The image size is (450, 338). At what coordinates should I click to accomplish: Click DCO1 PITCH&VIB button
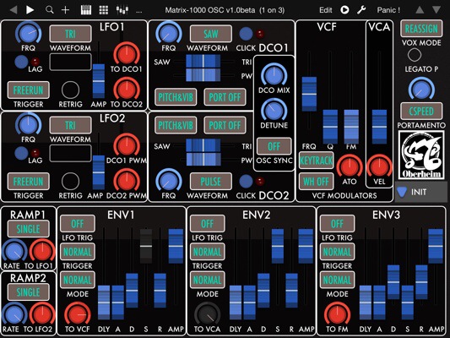click(176, 97)
